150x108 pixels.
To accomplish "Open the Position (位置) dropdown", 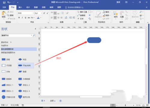I will coord(122,15).
